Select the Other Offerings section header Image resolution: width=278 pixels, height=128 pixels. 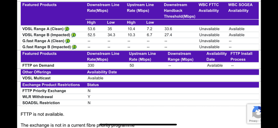pos(37,72)
